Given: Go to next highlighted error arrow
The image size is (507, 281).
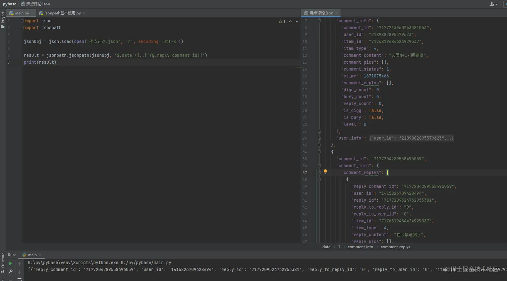Looking at the screenshot, I should (297, 21).
